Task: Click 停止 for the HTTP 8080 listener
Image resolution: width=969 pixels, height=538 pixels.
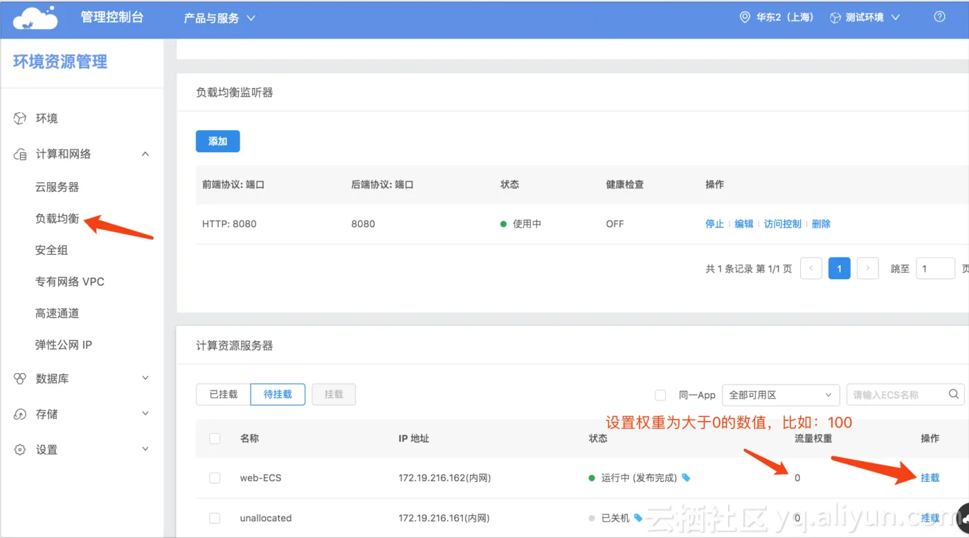Action: (714, 224)
